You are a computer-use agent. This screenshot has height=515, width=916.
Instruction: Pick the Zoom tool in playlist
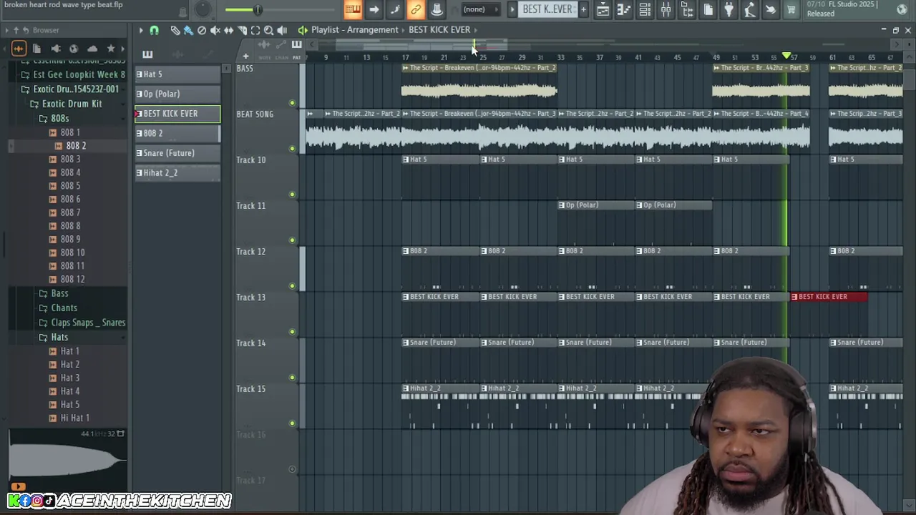(x=269, y=30)
